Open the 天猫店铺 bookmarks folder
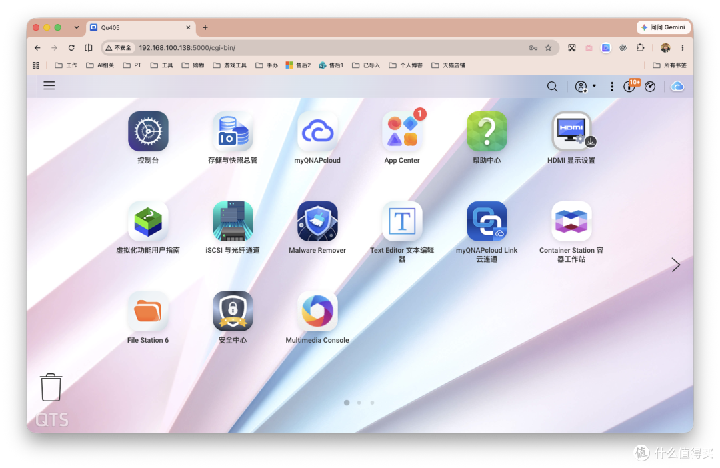This screenshot has height=468, width=720. (448, 65)
